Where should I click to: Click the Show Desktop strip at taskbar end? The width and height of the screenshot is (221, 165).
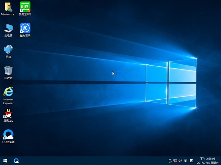point(220,161)
